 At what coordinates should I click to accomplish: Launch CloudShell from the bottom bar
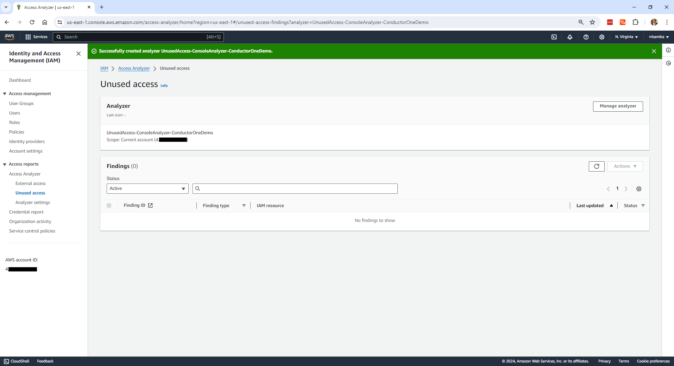click(x=16, y=361)
